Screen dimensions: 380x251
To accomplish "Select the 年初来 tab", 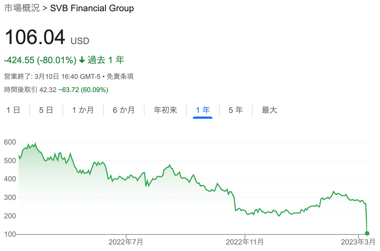I will pyautogui.click(x=165, y=110).
